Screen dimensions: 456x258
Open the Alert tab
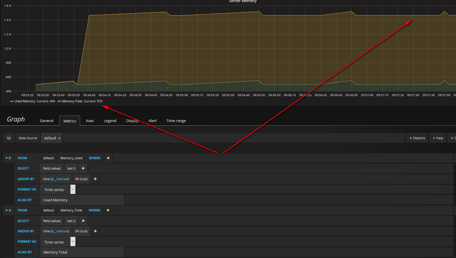pyautogui.click(x=152, y=121)
